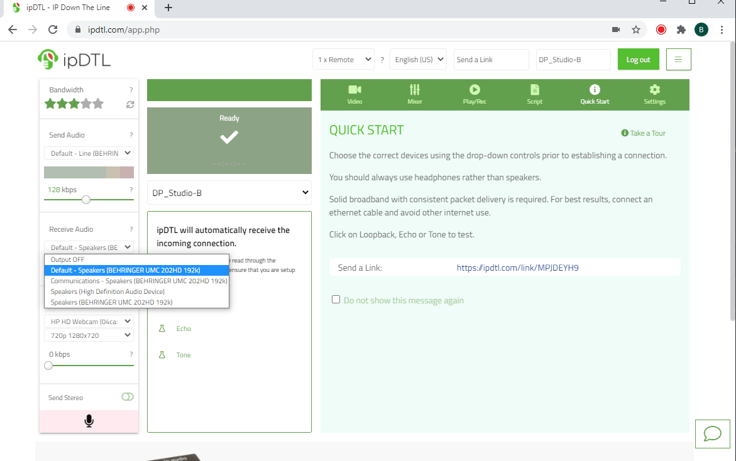Close the ipDTL browser tab
Viewport: 736px width, 461px height.
point(145,8)
